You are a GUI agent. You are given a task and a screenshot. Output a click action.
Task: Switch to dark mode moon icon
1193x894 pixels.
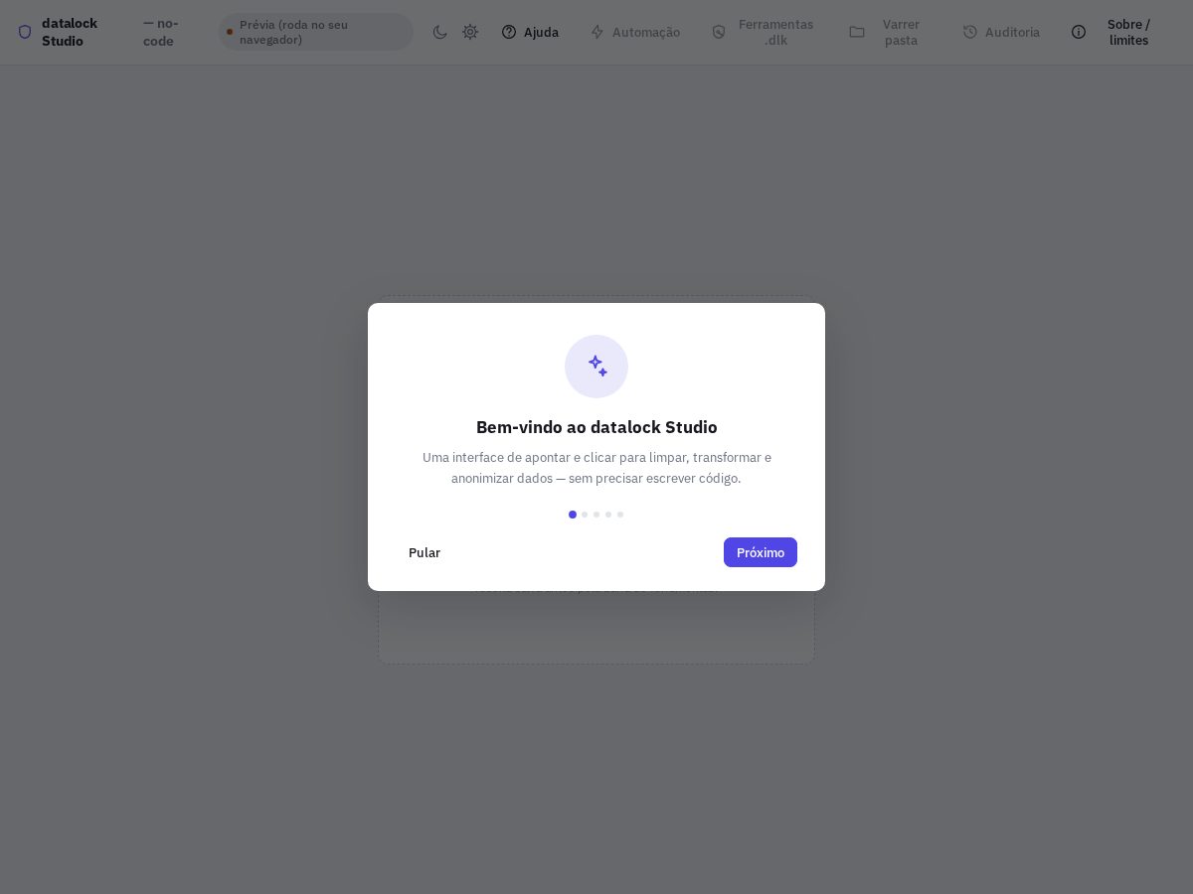440,32
